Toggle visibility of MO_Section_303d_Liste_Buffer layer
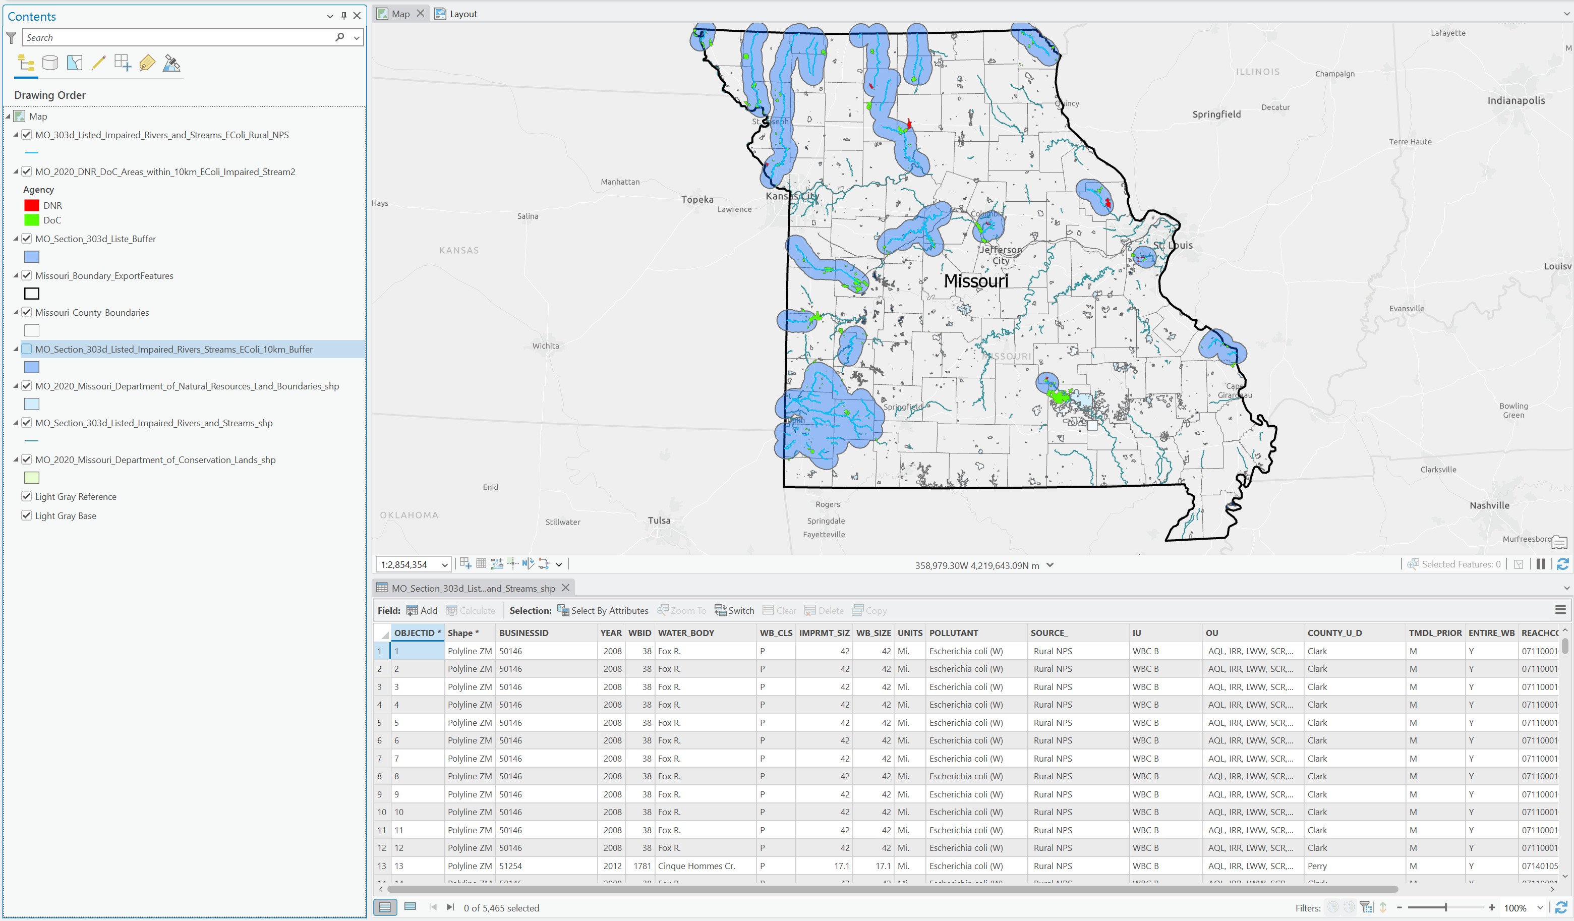This screenshot has height=921, width=1574. click(x=27, y=239)
